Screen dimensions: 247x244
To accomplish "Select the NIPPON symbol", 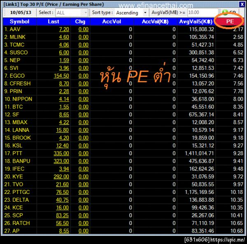I will 22,99.
